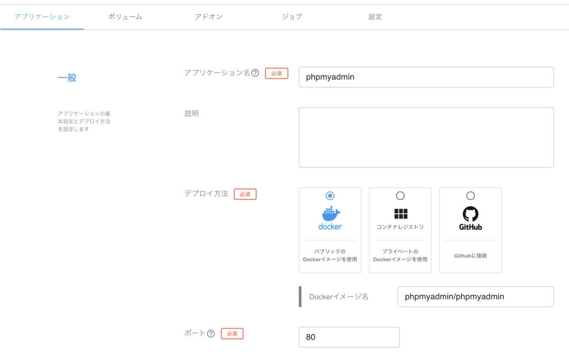
Task: Select the GitHub connection deploy option
Action: [470, 195]
